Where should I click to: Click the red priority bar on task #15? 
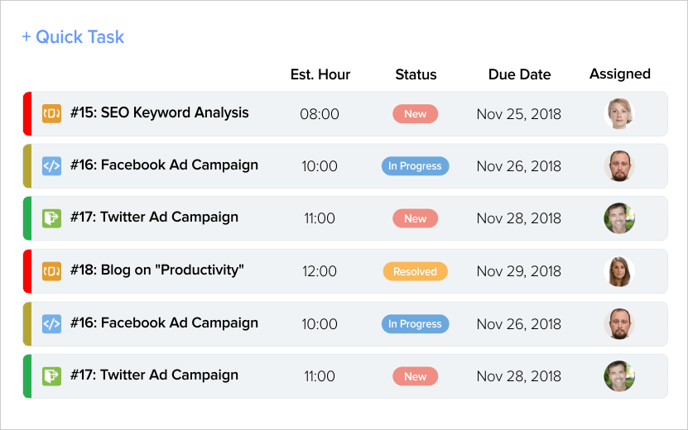click(x=27, y=113)
